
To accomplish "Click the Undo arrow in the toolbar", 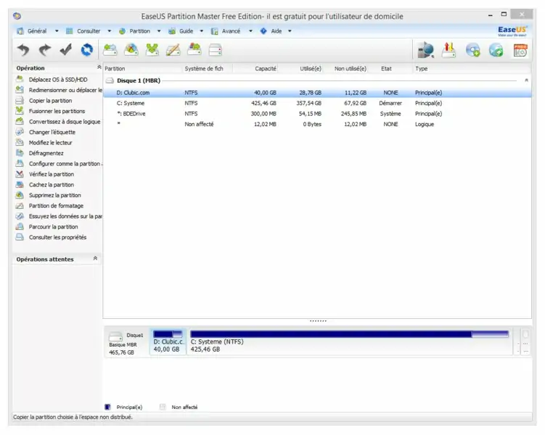I will pos(23,50).
